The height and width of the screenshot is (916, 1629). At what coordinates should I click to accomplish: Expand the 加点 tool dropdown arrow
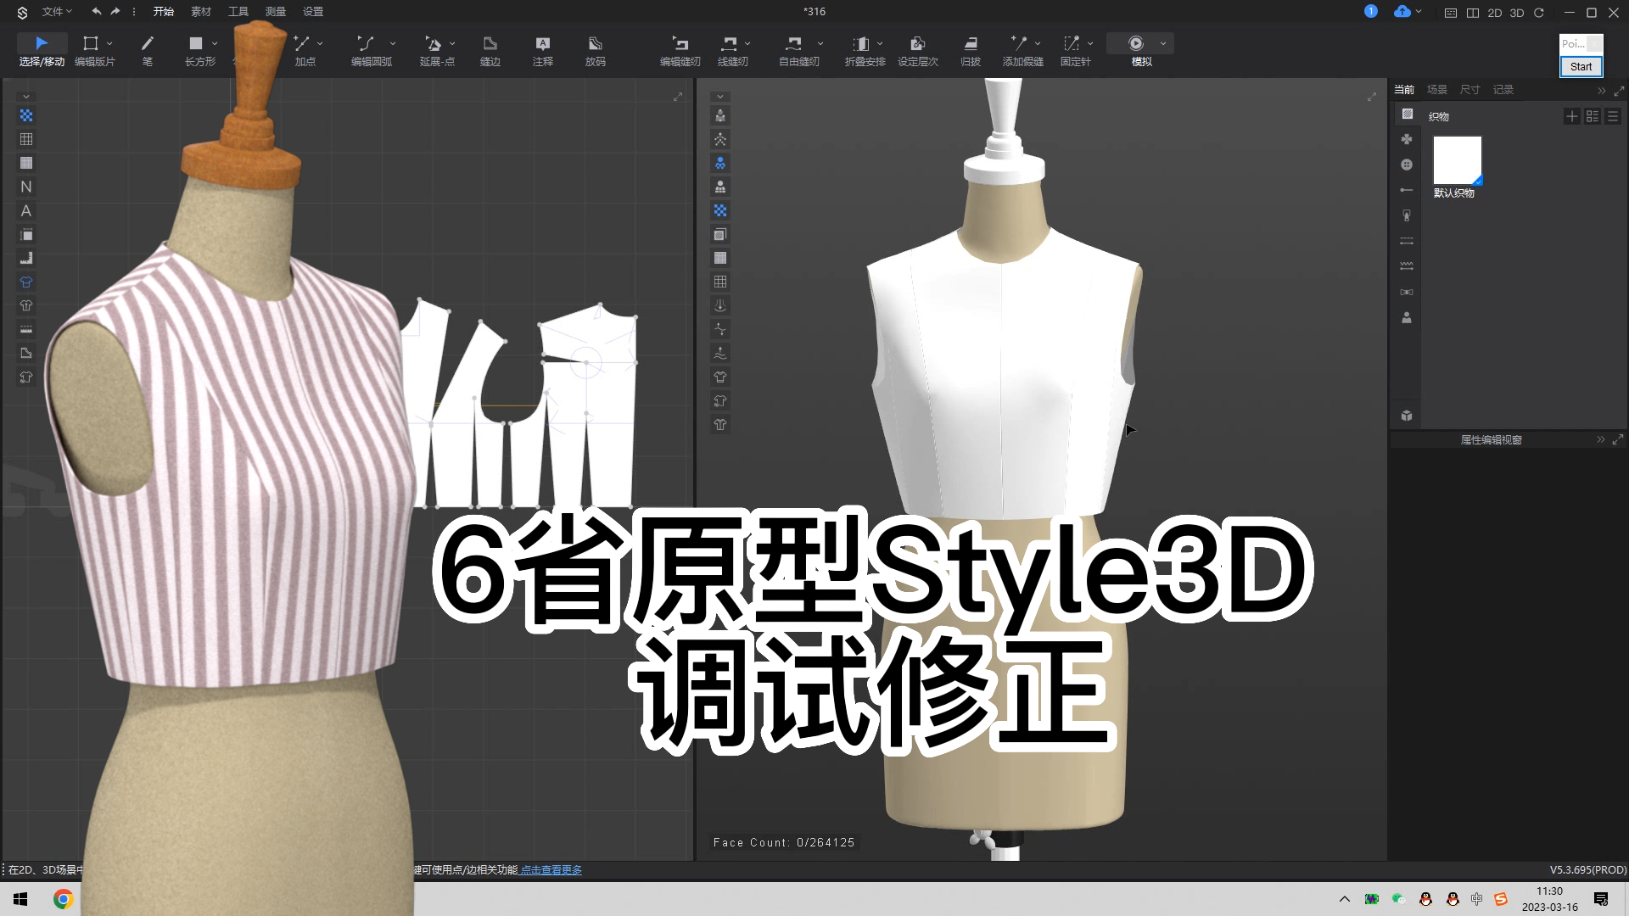320,43
